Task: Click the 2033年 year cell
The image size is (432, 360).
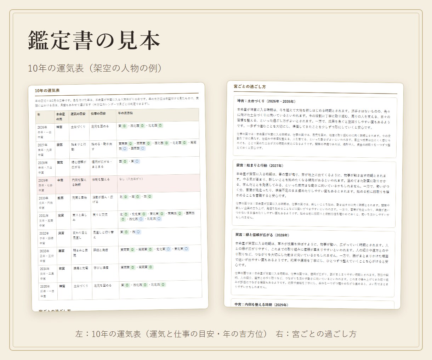Action: click(47, 255)
